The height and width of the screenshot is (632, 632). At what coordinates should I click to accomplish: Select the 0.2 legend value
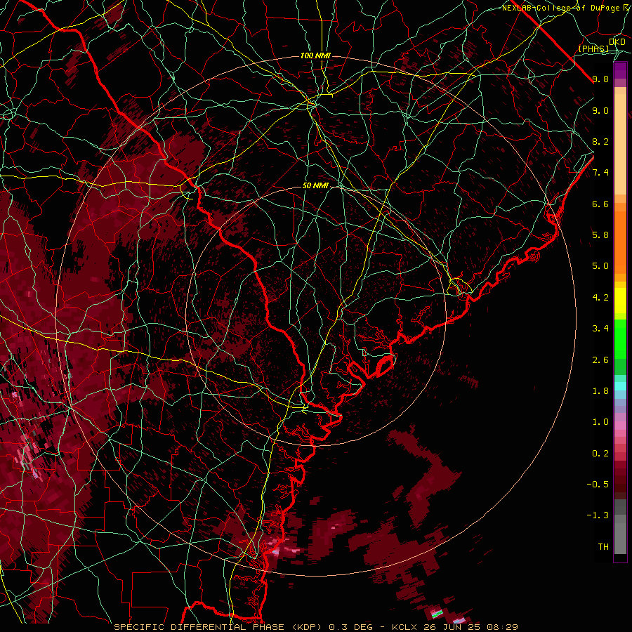click(600, 454)
